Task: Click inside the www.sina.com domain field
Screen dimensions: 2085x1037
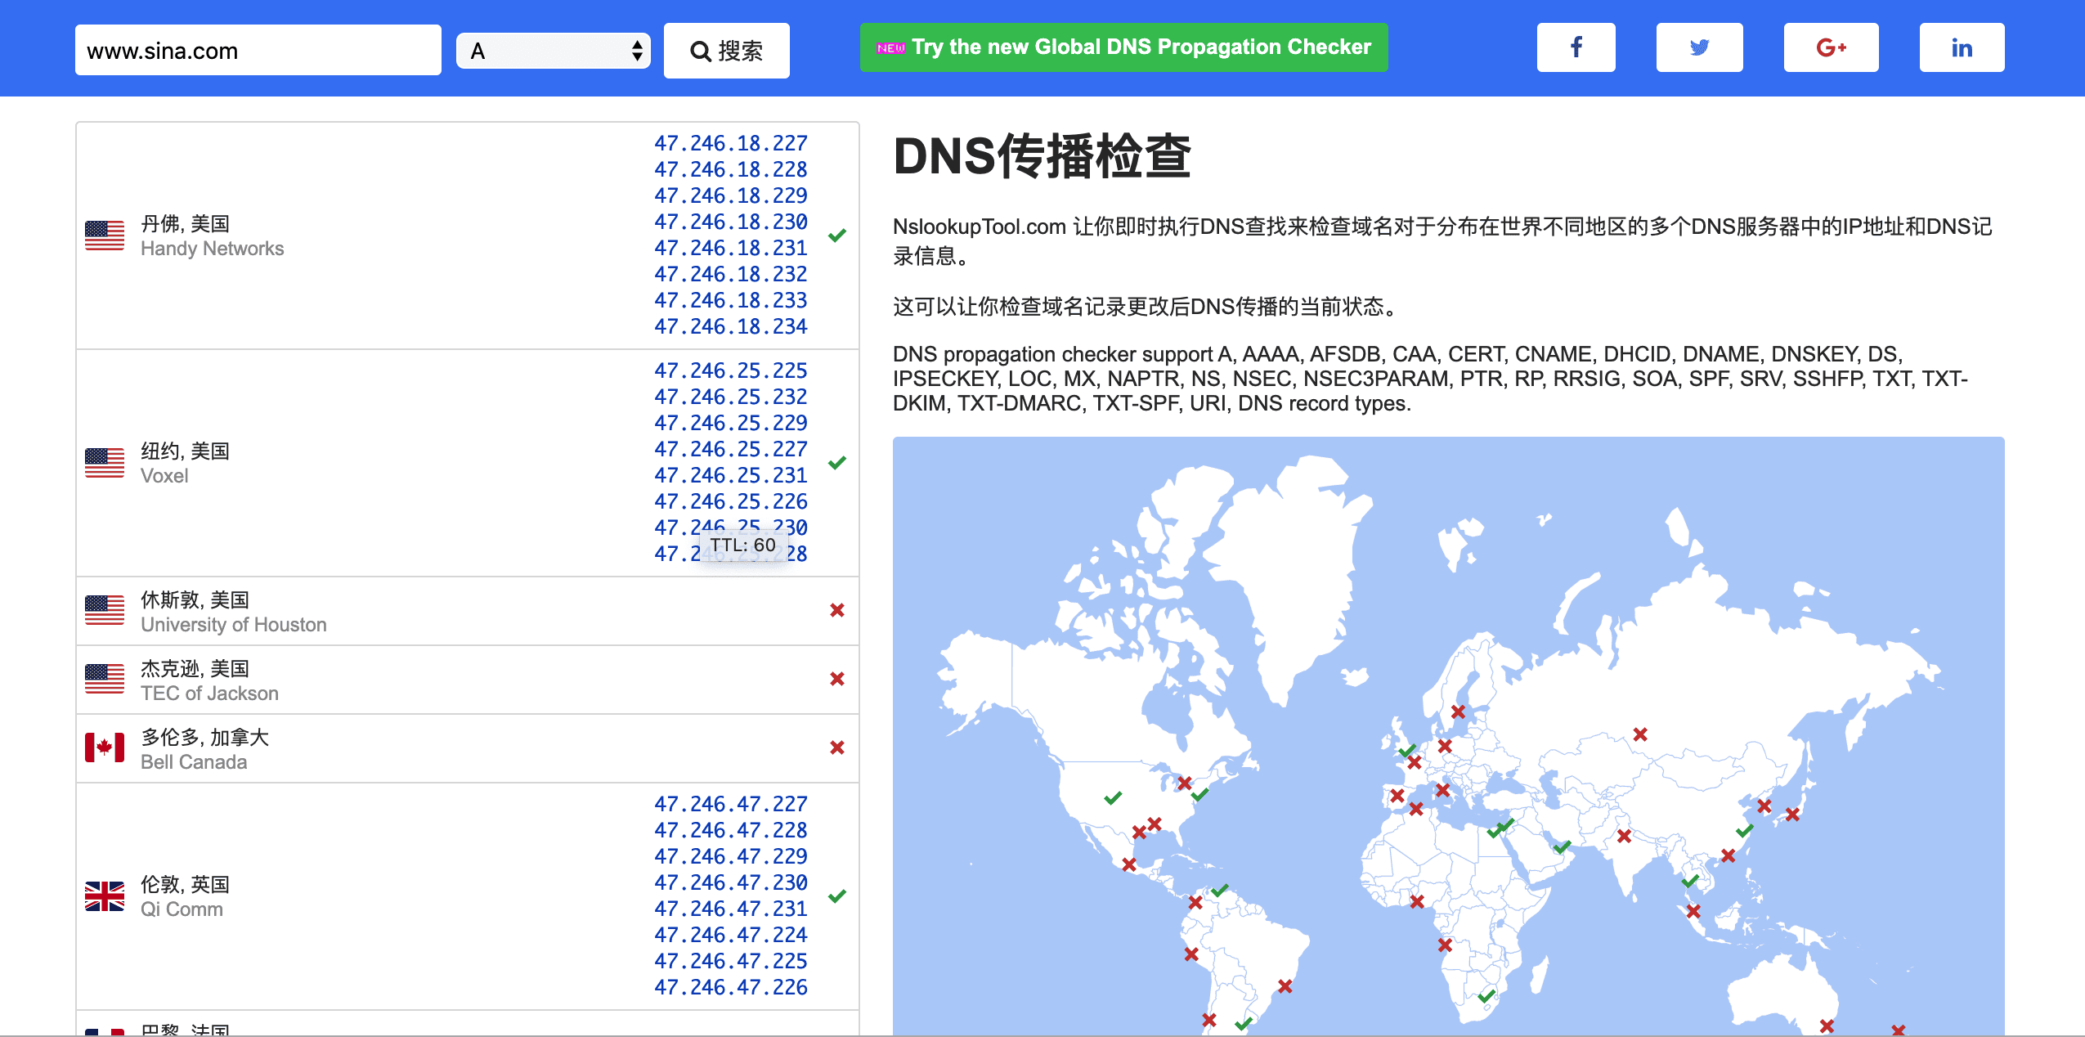Action: tap(258, 51)
